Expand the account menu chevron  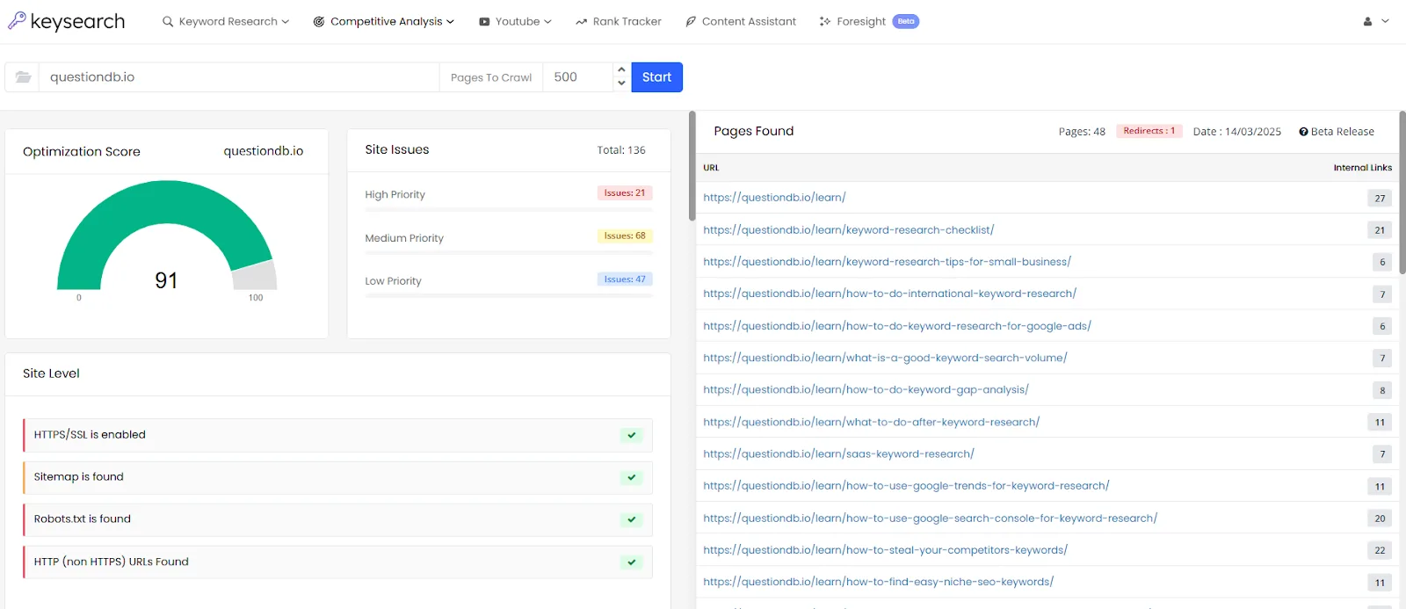point(1386,21)
